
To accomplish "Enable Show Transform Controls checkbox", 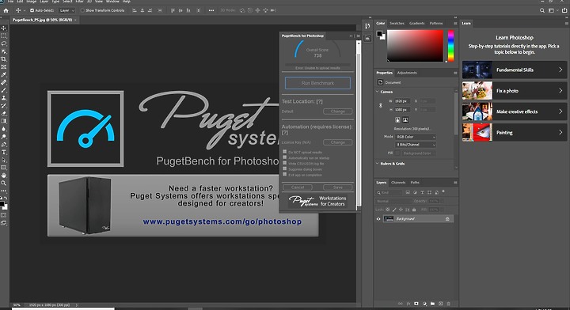I will (82, 10).
